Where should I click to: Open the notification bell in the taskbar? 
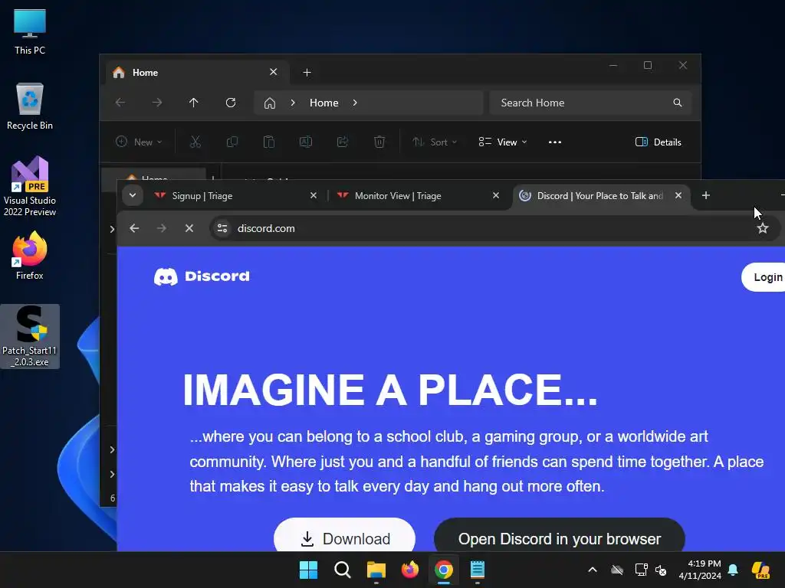tap(733, 570)
